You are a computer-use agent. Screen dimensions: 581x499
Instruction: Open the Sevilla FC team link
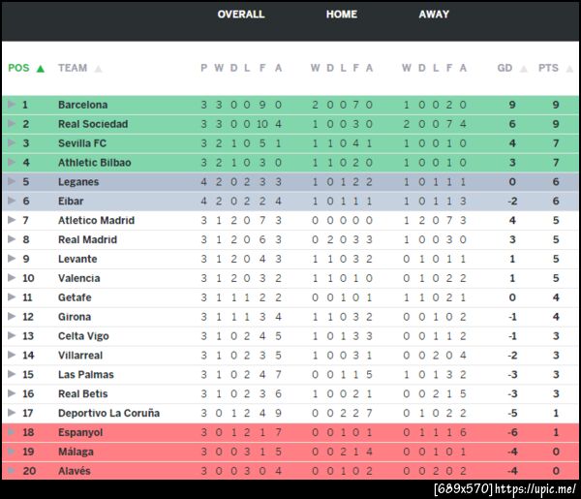click(x=81, y=143)
